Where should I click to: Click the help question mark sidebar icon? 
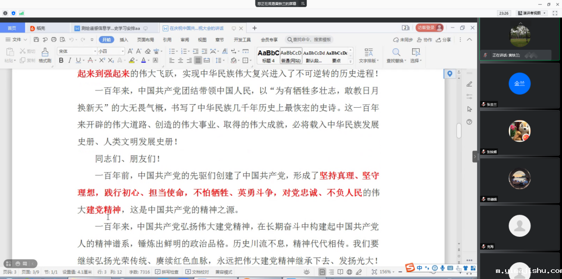pos(469,122)
